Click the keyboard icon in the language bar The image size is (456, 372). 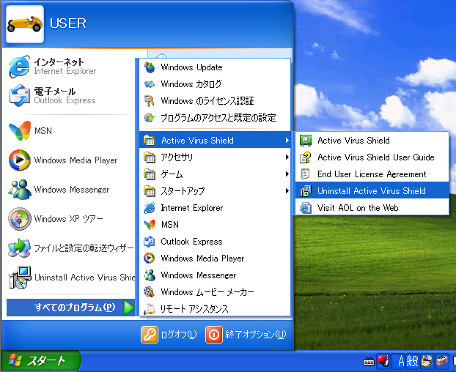pos(369,362)
